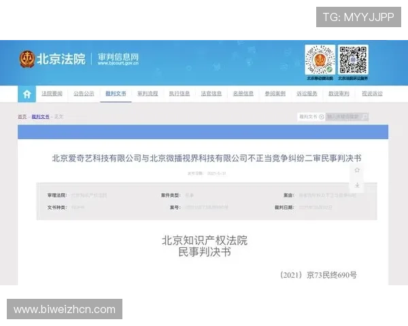The image size is (408, 326).
Task: Open the 公告公示 menu item
Action: (84, 94)
